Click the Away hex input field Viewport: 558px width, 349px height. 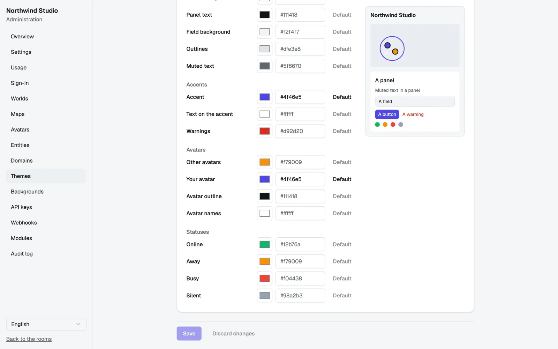tap(300, 261)
